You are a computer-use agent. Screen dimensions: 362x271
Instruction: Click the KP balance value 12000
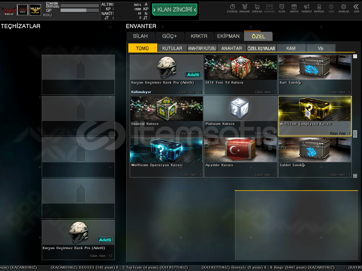[138, 9]
